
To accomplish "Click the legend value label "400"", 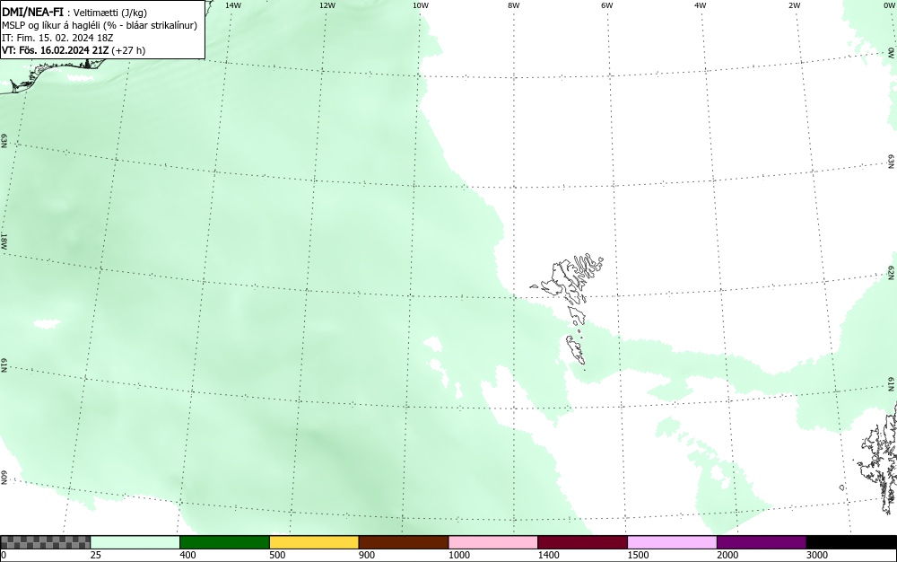I will tap(187, 555).
